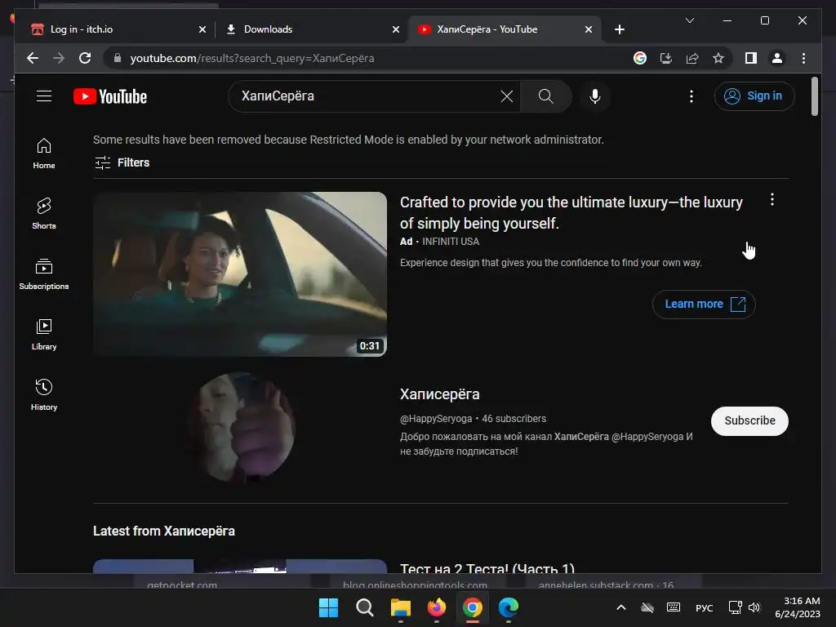The width and height of the screenshot is (836, 627).
Task: Open Хаписерёга channel avatar
Action: pos(240,427)
